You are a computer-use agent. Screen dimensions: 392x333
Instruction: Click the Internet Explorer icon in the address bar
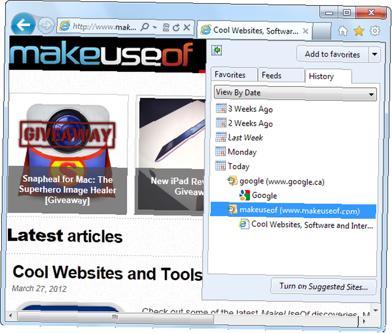coord(65,26)
